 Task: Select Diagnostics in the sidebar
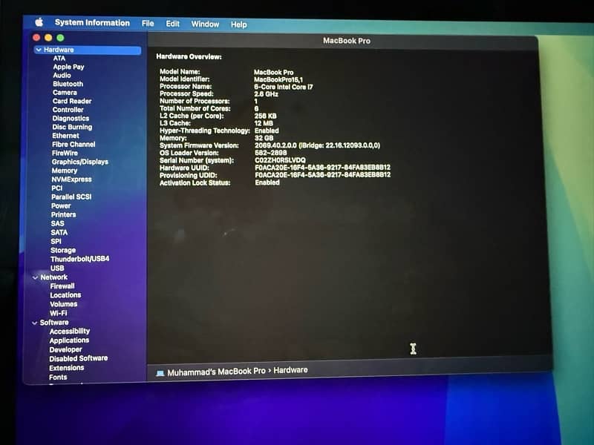[x=71, y=119]
